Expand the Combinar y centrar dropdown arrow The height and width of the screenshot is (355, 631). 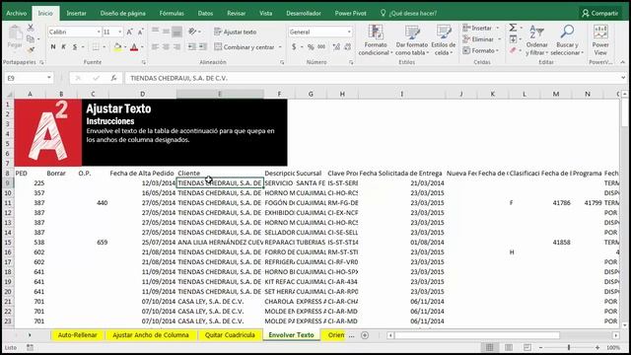(x=280, y=47)
